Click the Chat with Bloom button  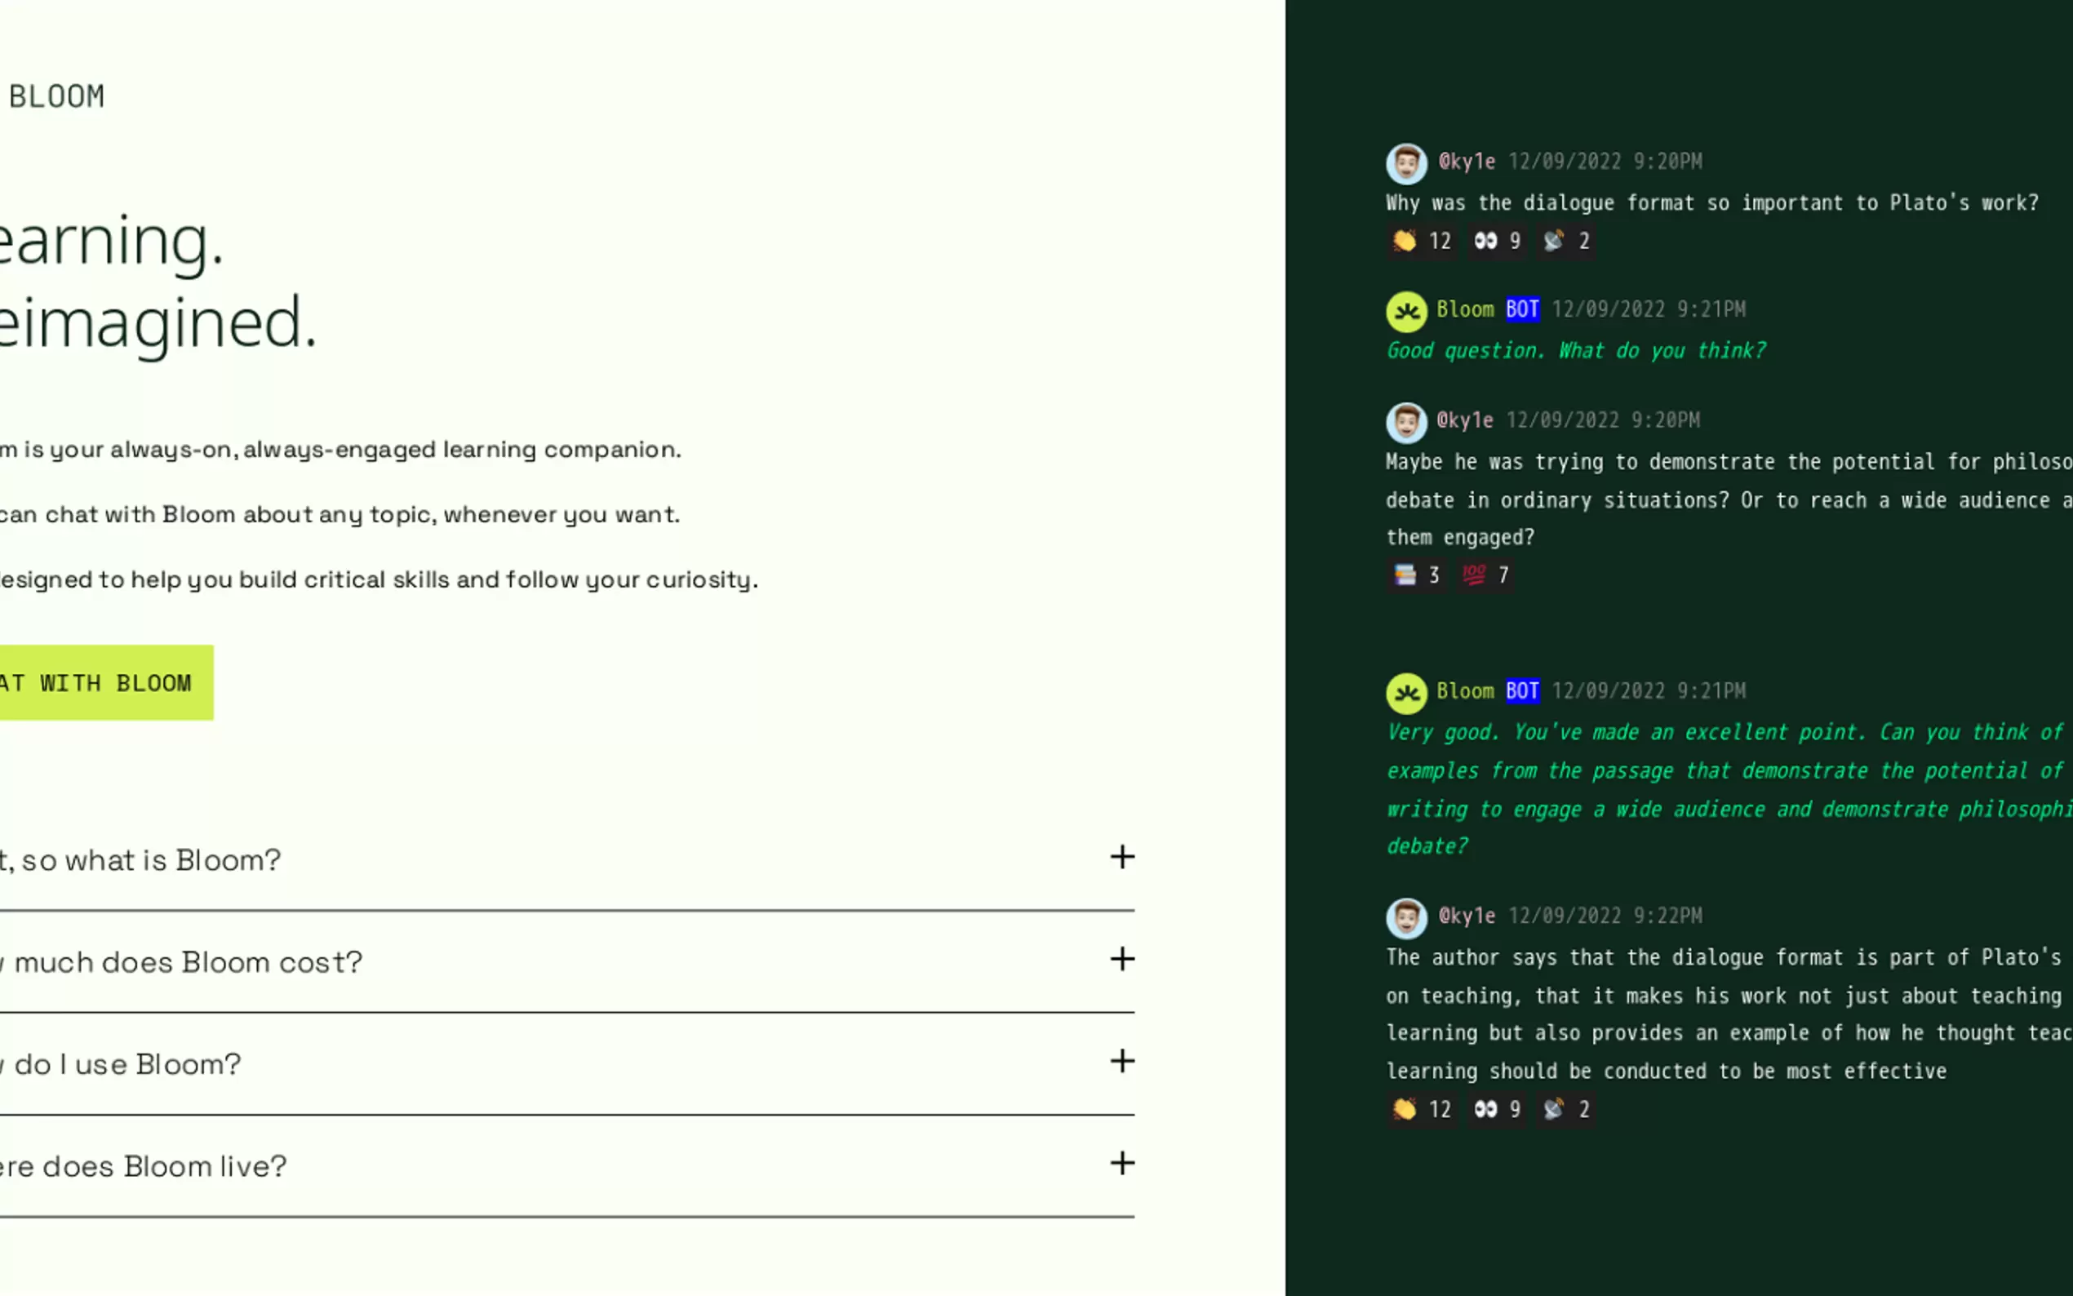point(101,683)
